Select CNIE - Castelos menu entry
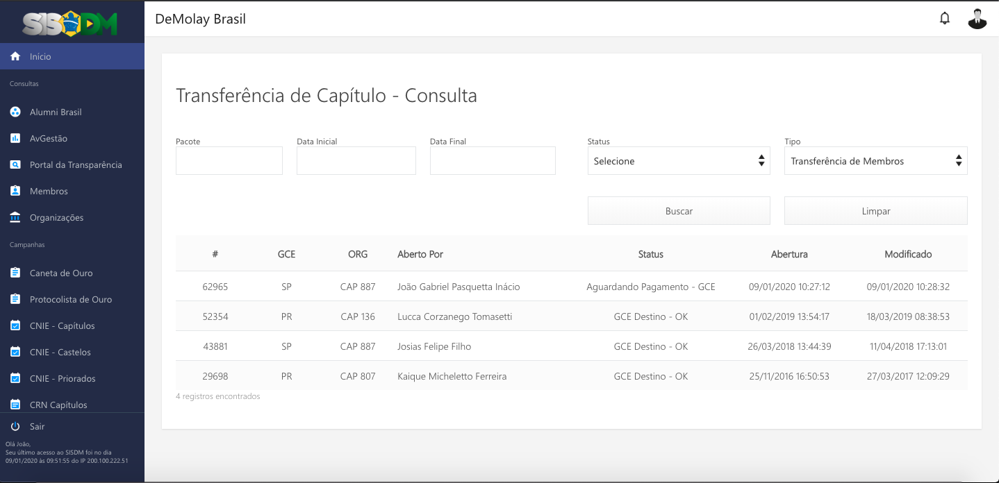This screenshot has width=999, height=483. click(60, 353)
